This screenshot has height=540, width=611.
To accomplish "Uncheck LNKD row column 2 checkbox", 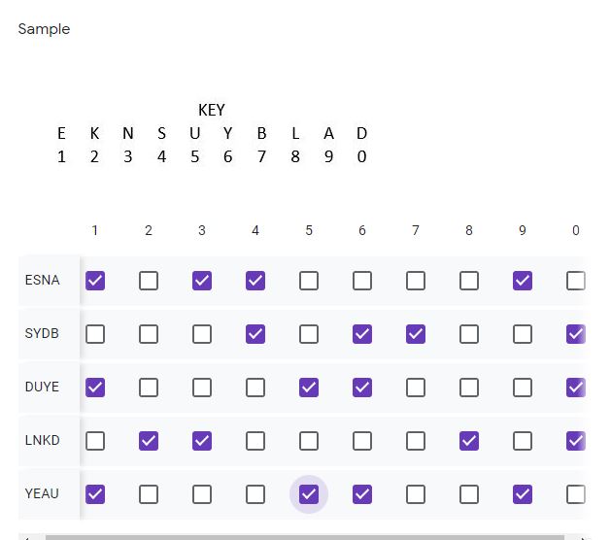I will pyautogui.click(x=149, y=441).
